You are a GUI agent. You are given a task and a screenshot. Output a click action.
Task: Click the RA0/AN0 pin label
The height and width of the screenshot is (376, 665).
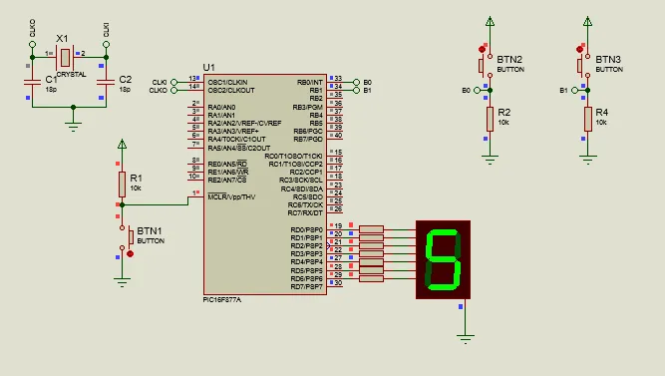(221, 107)
